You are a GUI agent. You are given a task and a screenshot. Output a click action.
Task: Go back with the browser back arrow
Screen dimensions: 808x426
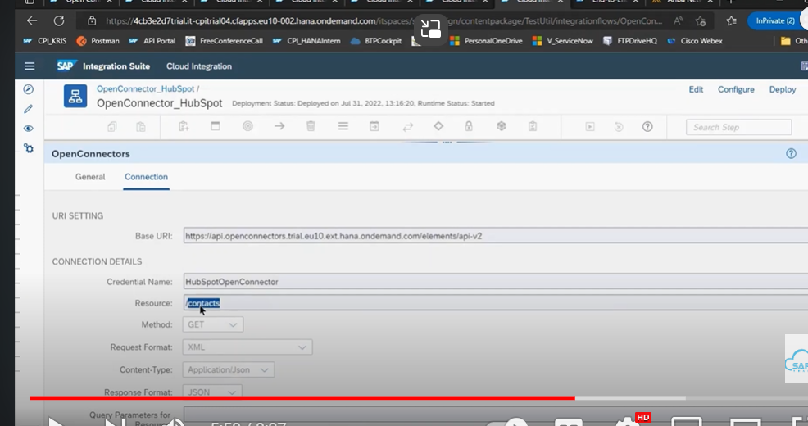tap(32, 21)
